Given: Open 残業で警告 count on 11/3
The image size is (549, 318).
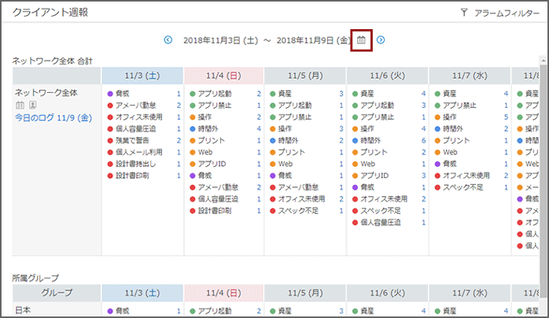Looking at the screenshot, I should pos(179,140).
